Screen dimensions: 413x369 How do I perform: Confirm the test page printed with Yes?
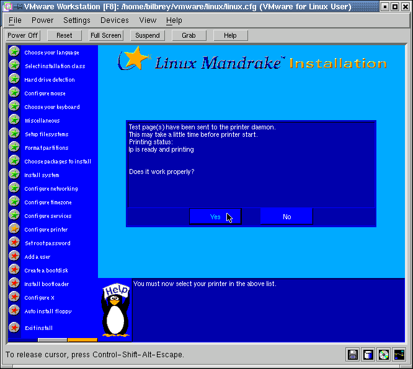215,217
